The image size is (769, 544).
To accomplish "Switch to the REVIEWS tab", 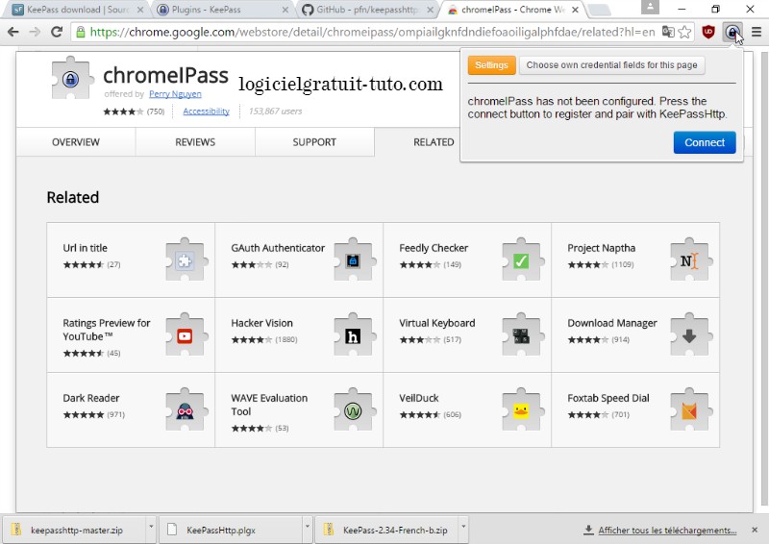I will tap(195, 142).
